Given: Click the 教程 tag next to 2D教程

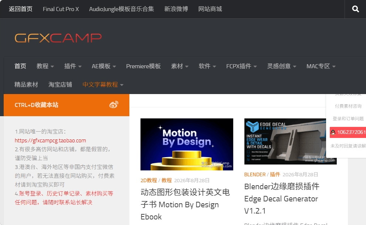Looking at the screenshot, I should point(167,180).
